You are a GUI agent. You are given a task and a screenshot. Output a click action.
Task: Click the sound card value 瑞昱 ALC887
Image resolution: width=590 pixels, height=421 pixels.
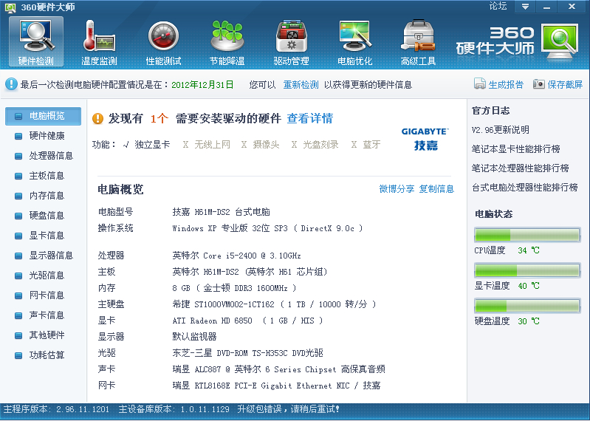click(x=278, y=369)
